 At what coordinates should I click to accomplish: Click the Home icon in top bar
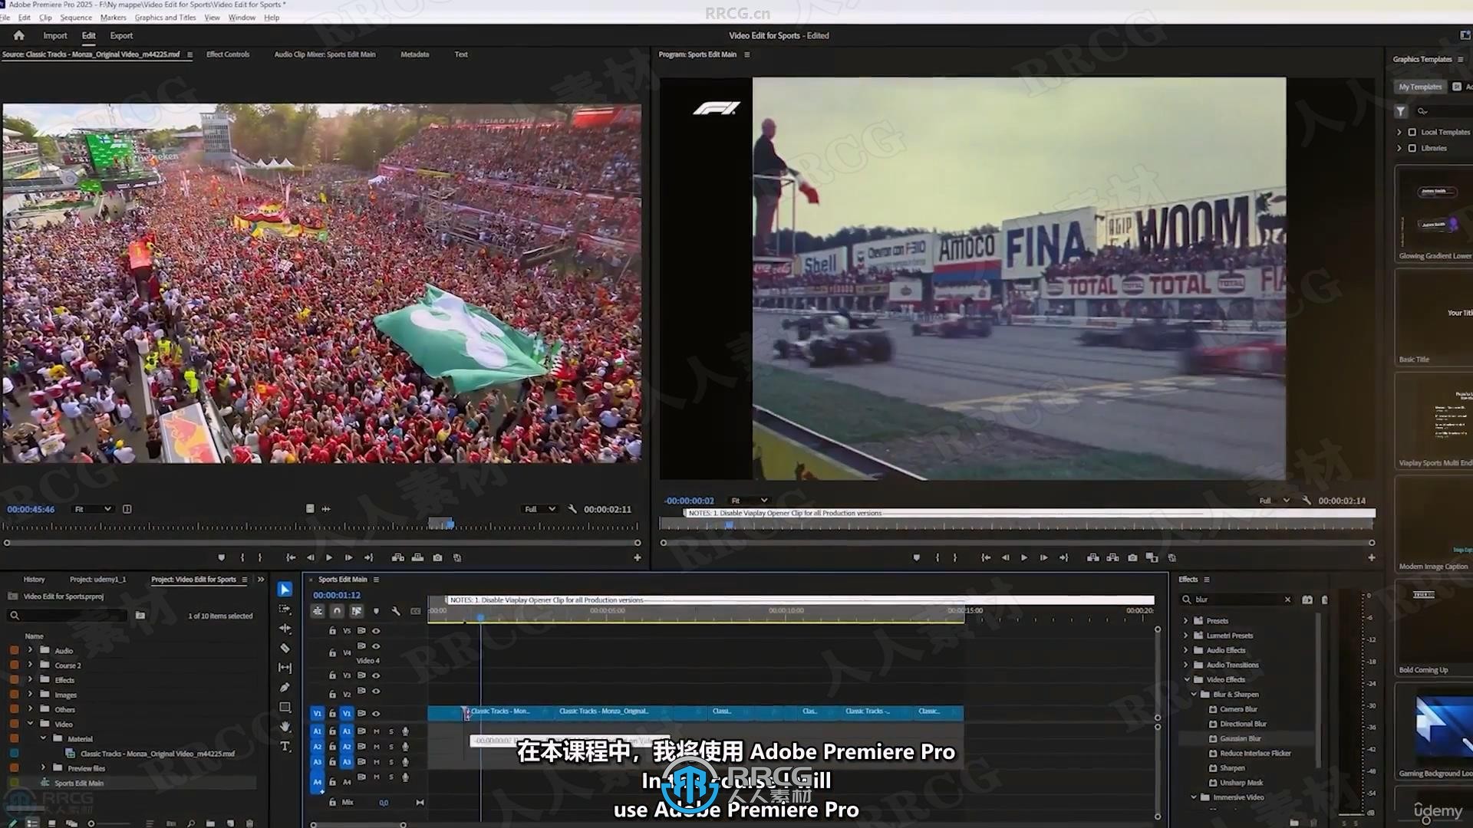pos(19,35)
